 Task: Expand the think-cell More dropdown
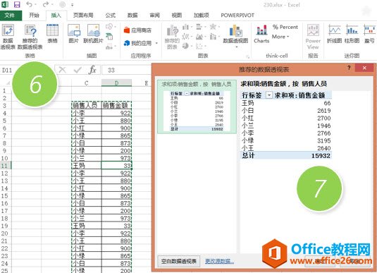(x=280, y=37)
